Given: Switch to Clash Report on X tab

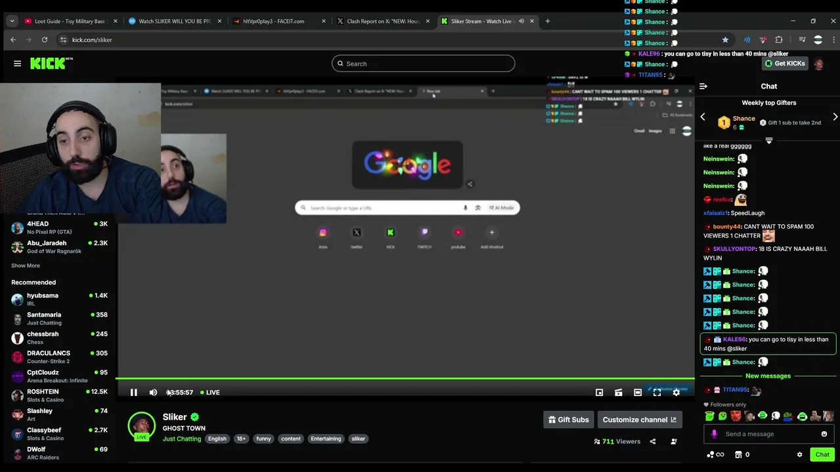Looking at the screenshot, I should (384, 21).
